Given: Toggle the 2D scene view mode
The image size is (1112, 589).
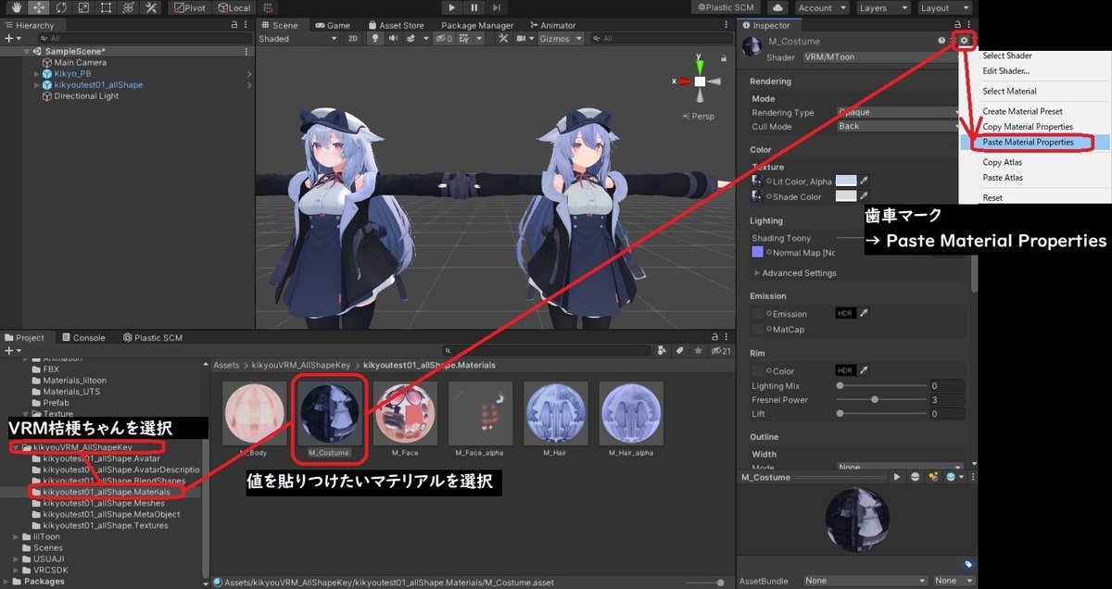Looking at the screenshot, I should pyautogui.click(x=352, y=39).
